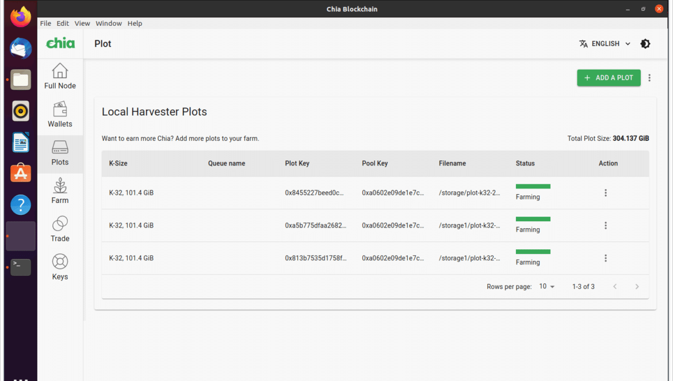Open the Edit menu
The width and height of the screenshot is (673, 381).
coord(63,23)
